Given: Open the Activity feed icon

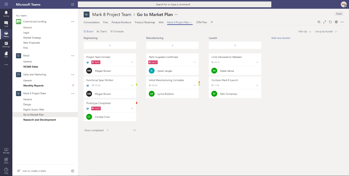Looking at the screenshot, I should tap(6, 14).
